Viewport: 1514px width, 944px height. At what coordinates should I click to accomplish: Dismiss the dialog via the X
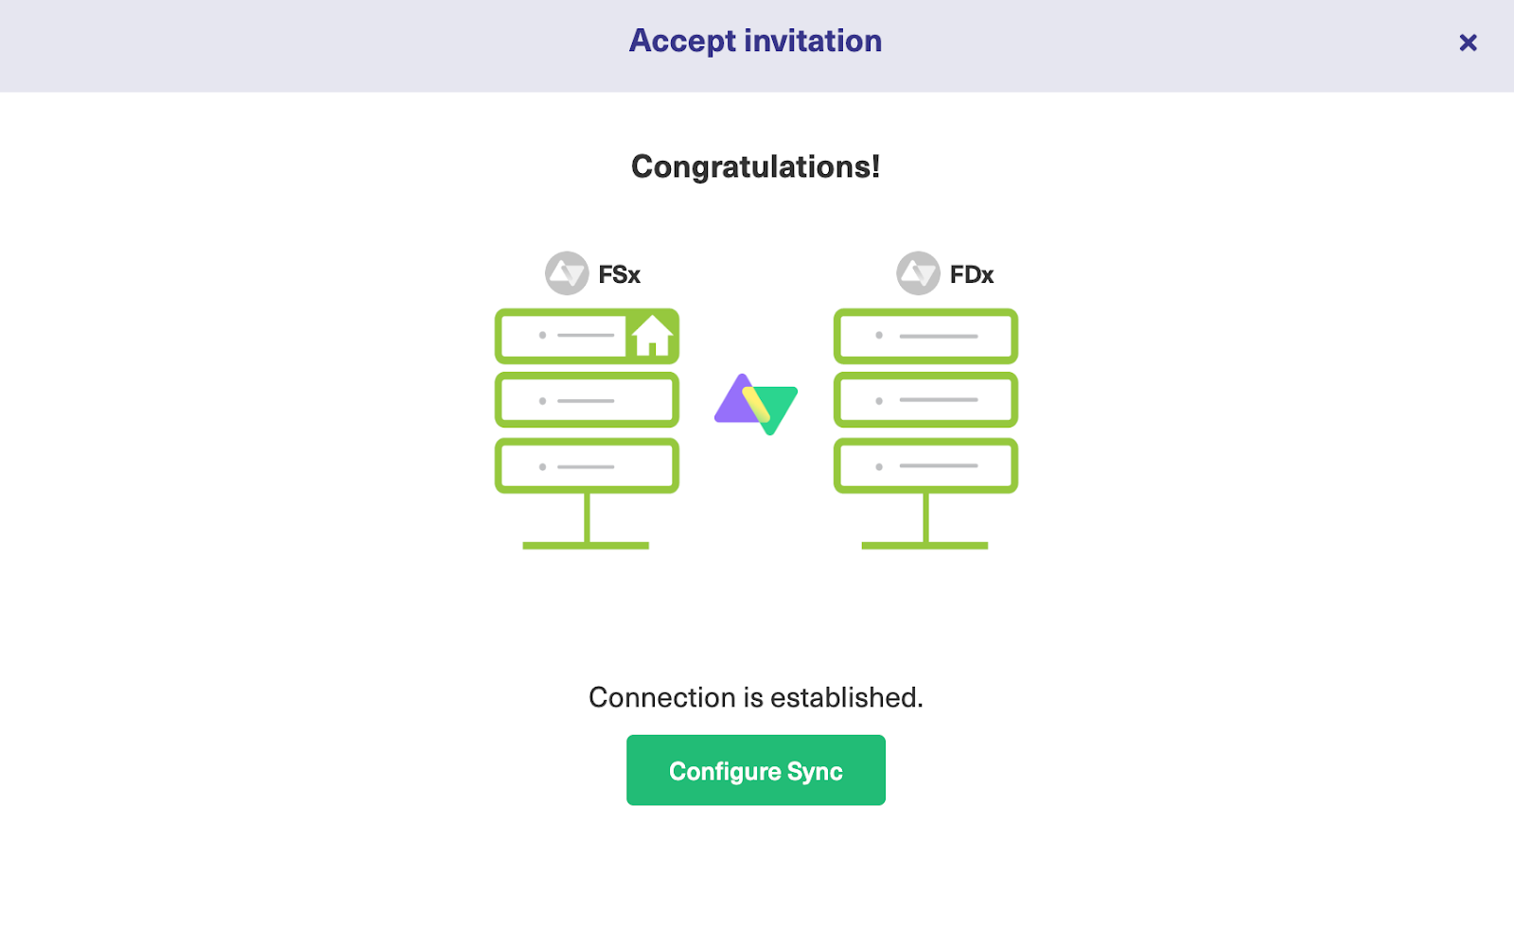coord(1468,43)
